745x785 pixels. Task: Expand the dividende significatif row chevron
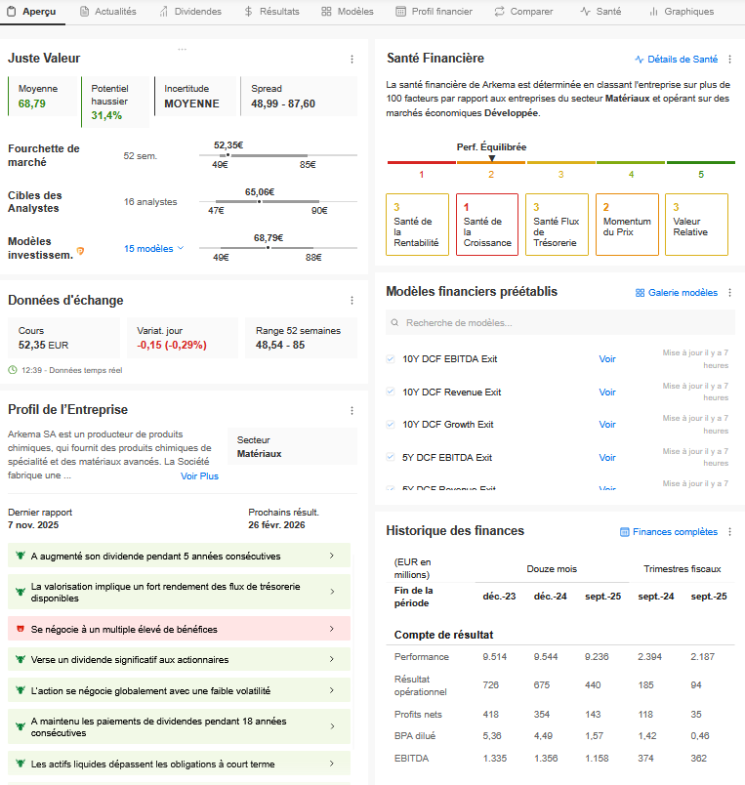click(331, 659)
